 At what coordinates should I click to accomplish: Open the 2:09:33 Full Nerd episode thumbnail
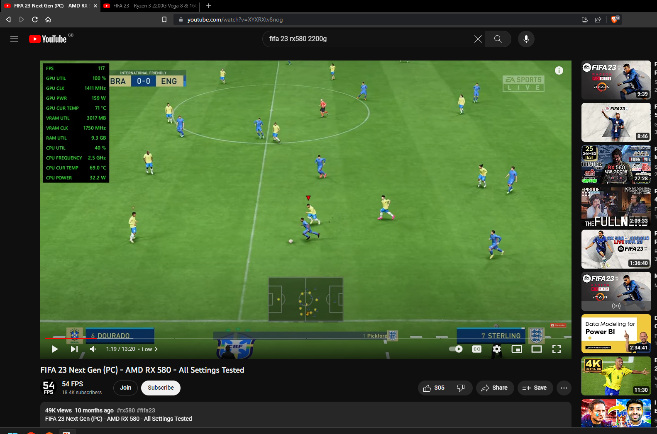point(616,207)
